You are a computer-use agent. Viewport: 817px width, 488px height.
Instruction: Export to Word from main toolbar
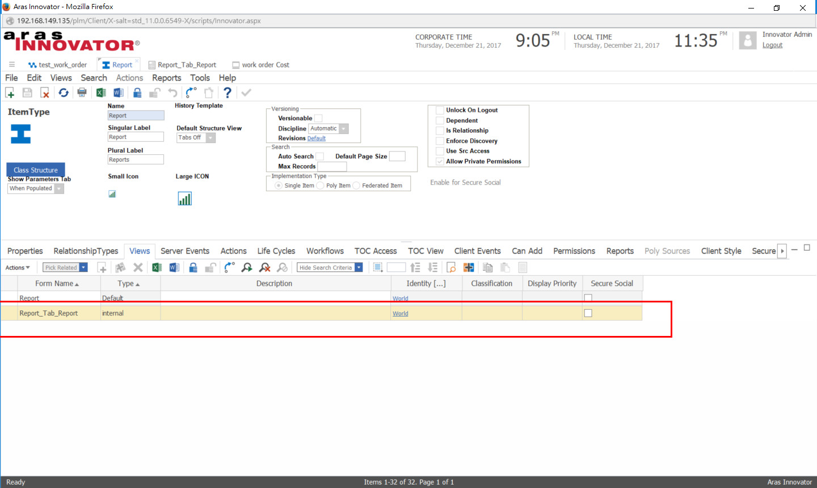(x=119, y=92)
